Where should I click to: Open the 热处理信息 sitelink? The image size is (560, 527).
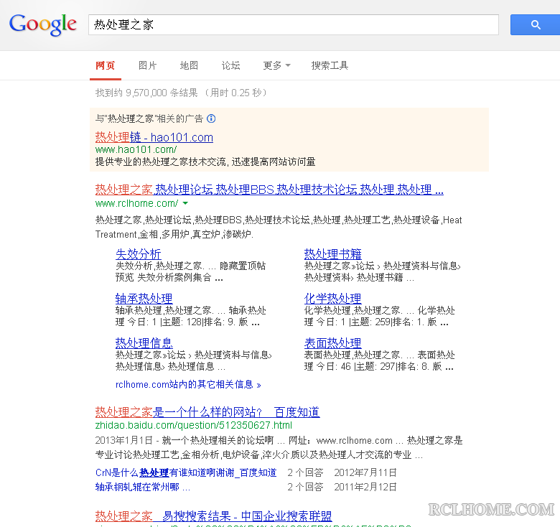[144, 342]
